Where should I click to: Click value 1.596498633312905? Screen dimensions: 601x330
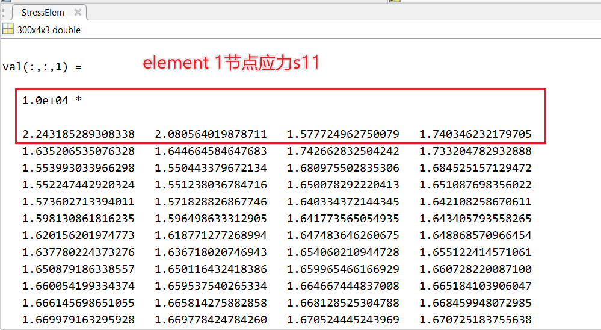coord(211,219)
